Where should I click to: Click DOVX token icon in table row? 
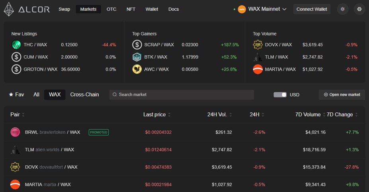click(x=15, y=167)
